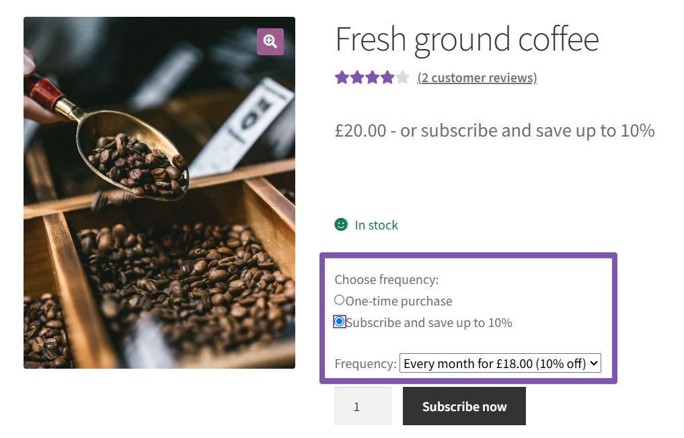Select the Subscribe and save radio button

pyautogui.click(x=339, y=322)
